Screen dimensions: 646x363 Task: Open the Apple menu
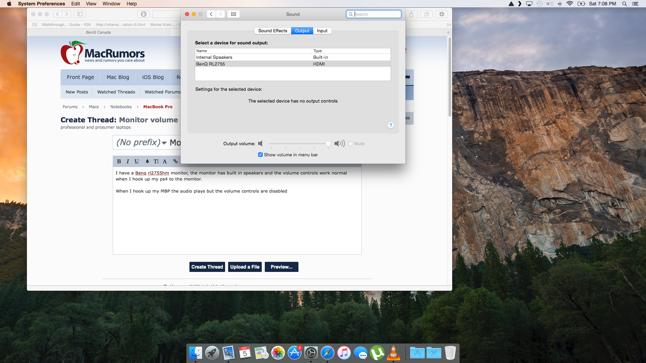tap(9, 4)
